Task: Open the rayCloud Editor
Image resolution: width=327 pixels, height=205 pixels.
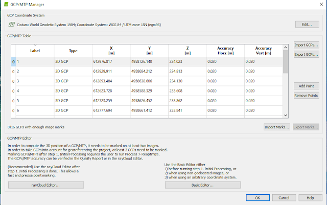Action: click(x=46, y=185)
